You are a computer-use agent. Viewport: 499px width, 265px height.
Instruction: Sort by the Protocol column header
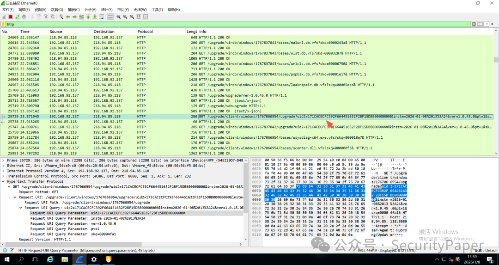(x=161, y=31)
